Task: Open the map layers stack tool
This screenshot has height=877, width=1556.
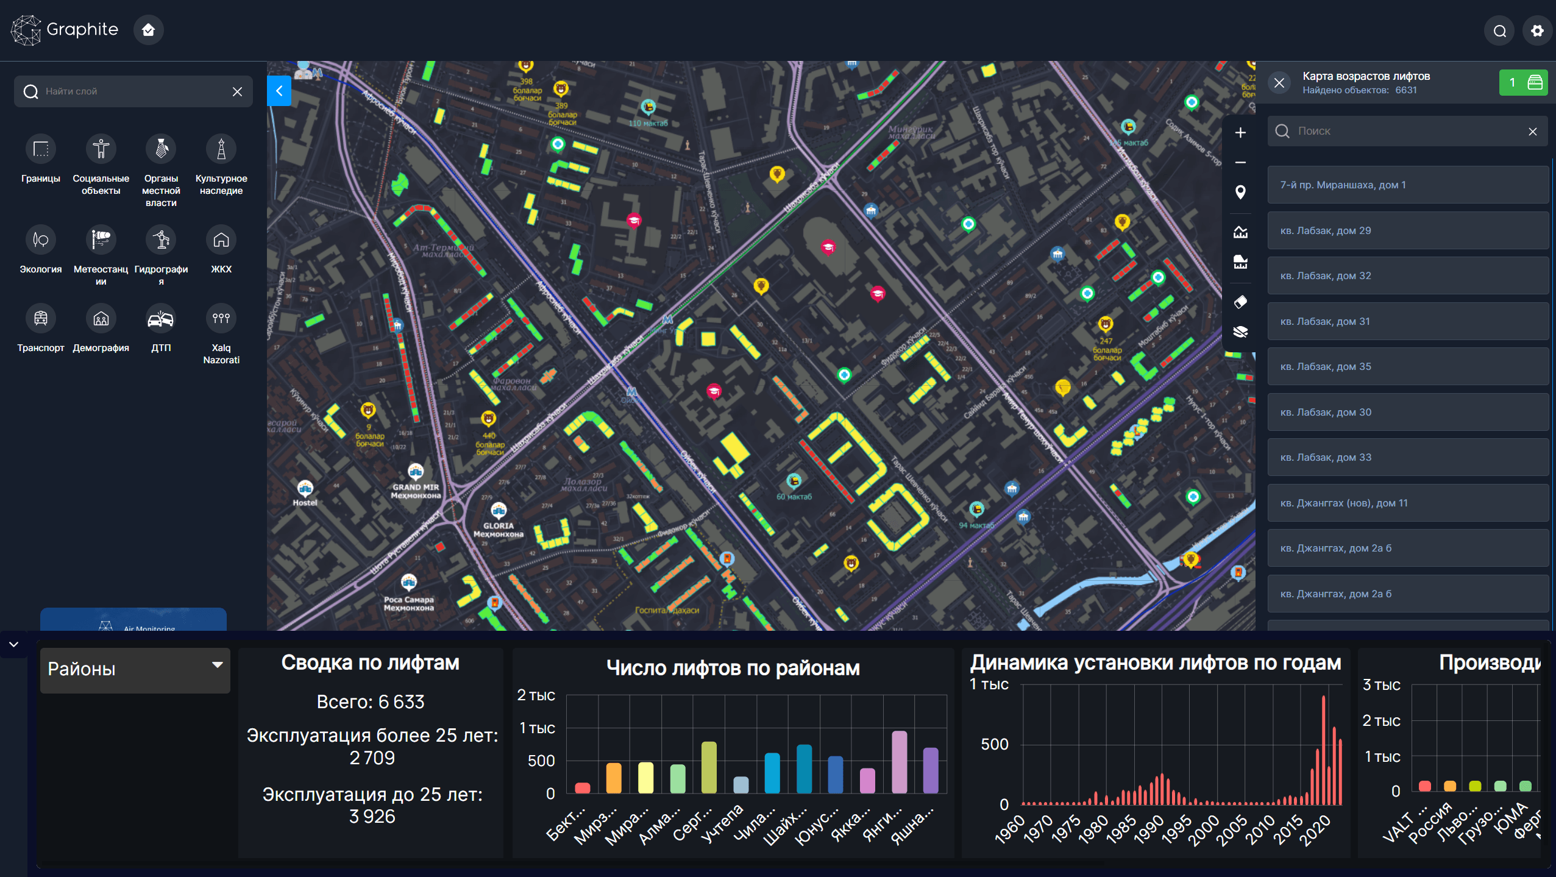Action: point(1240,332)
